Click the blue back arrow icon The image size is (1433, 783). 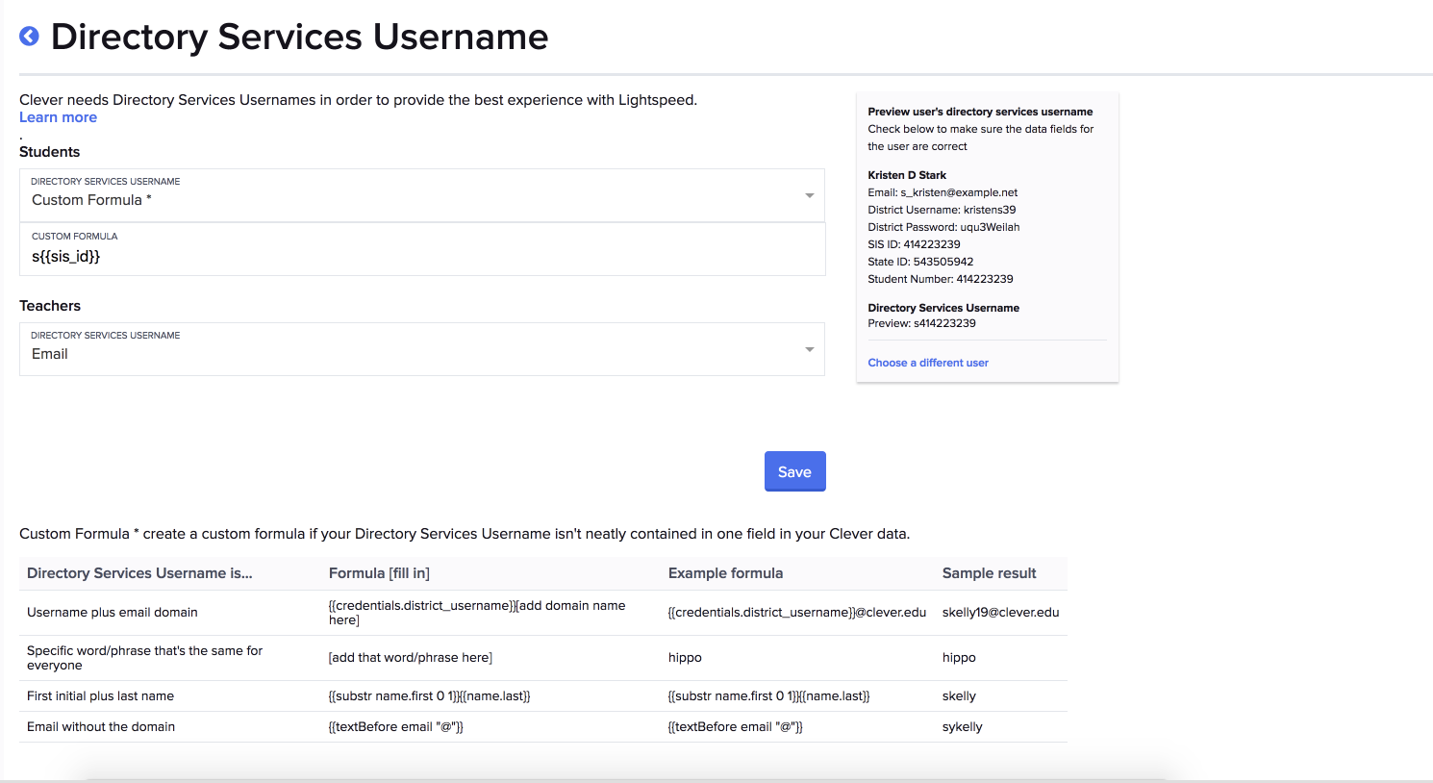pos(29,36)
